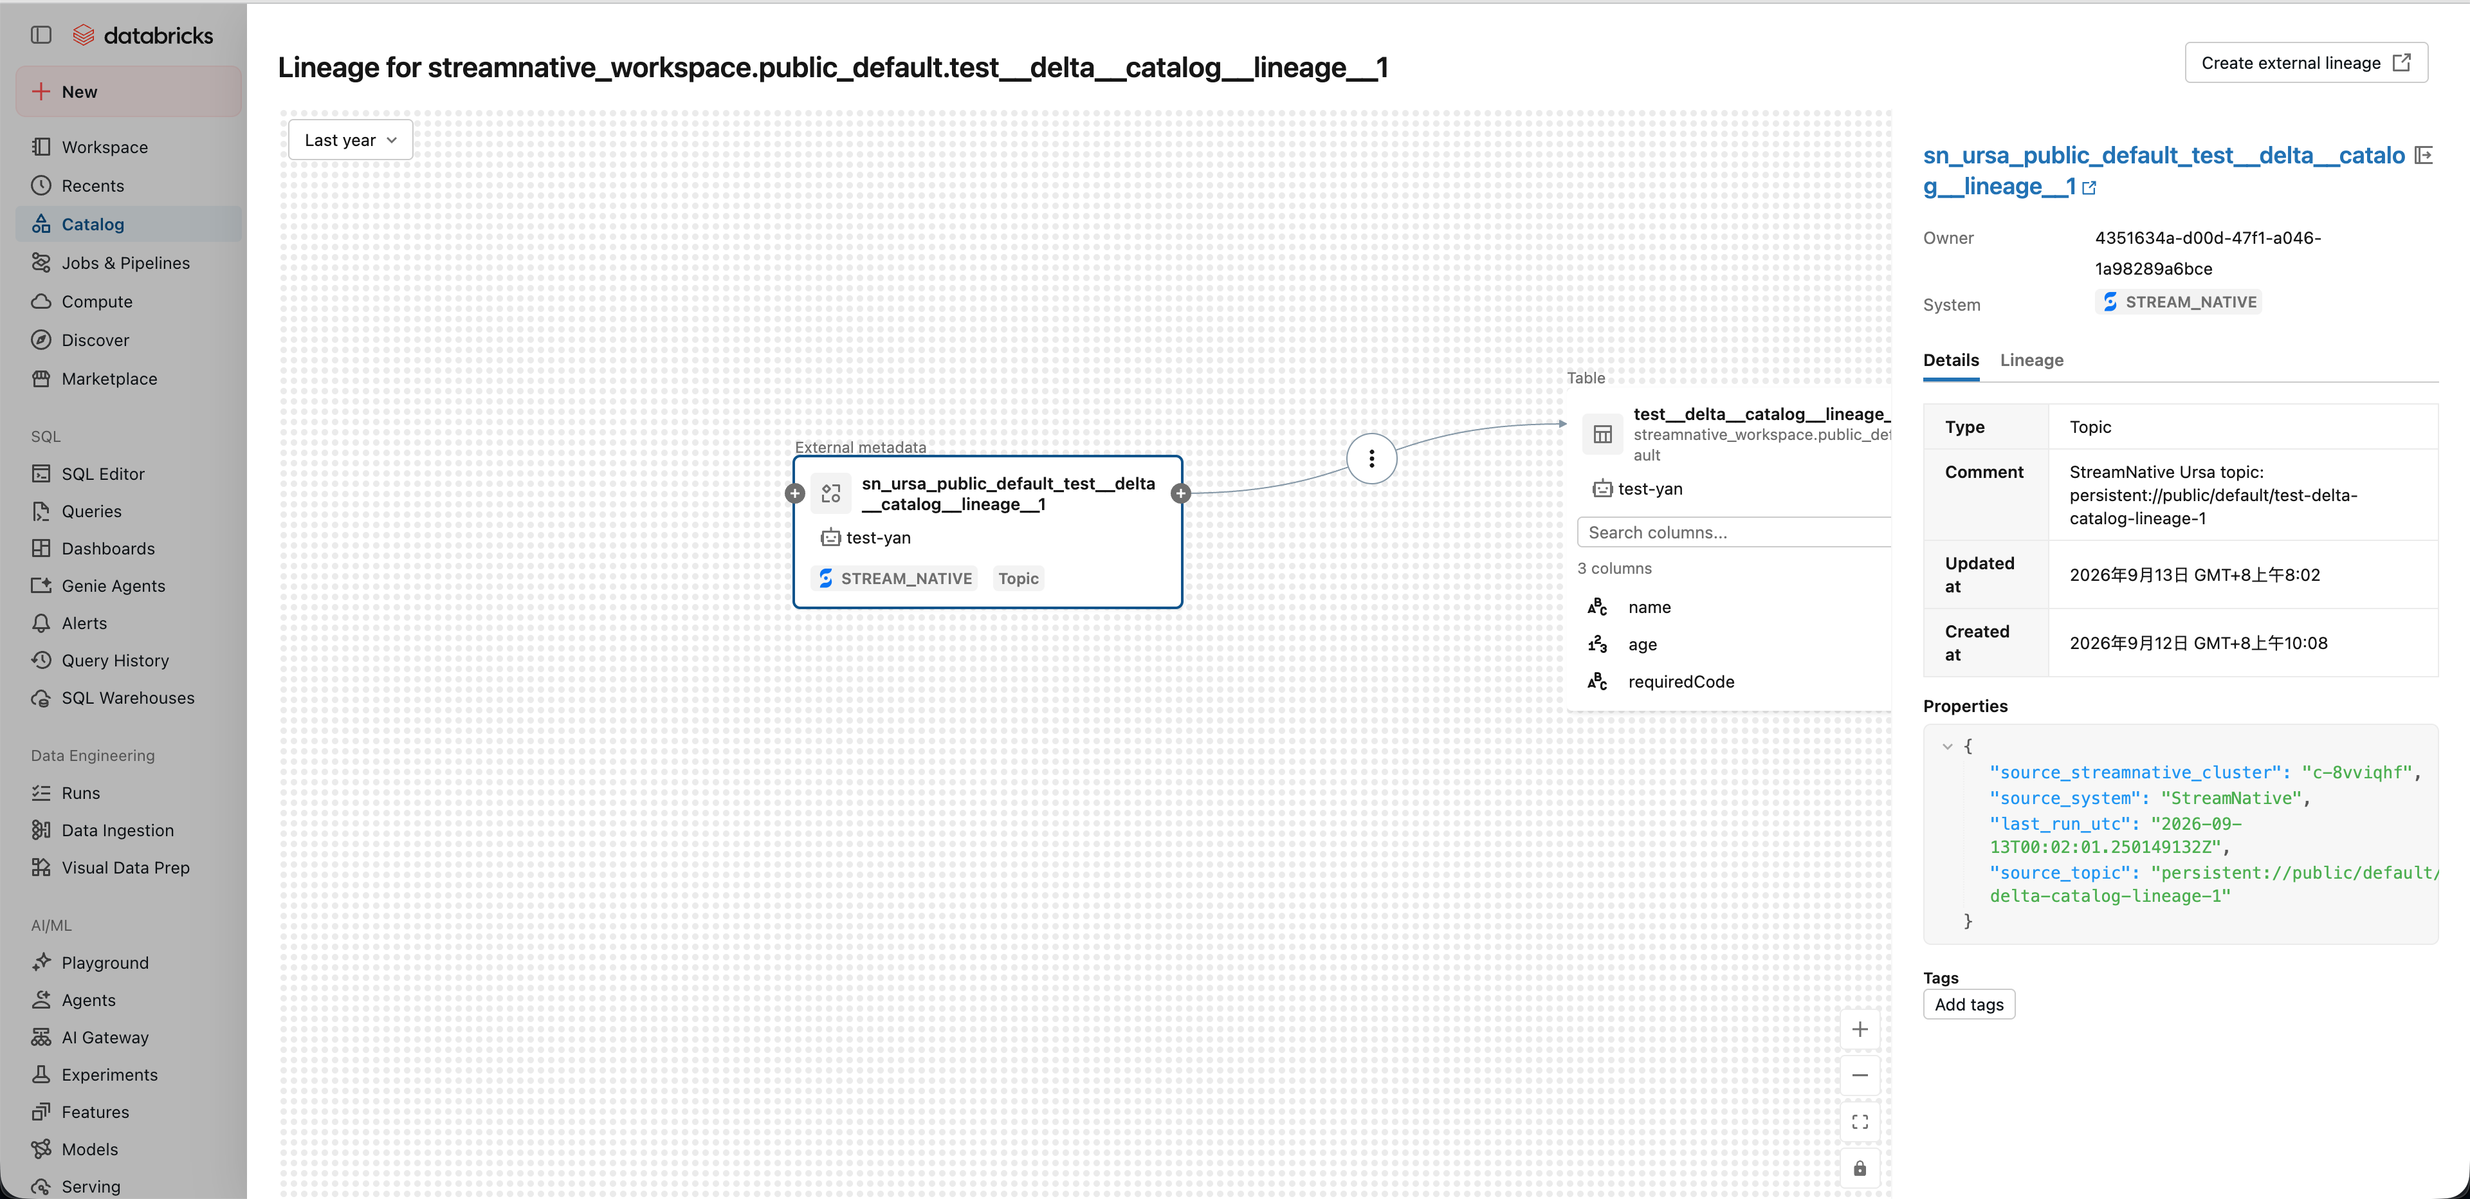2470x1199 pixels.
Task: Click the Features icon
Action: [x=41, y=1112]
